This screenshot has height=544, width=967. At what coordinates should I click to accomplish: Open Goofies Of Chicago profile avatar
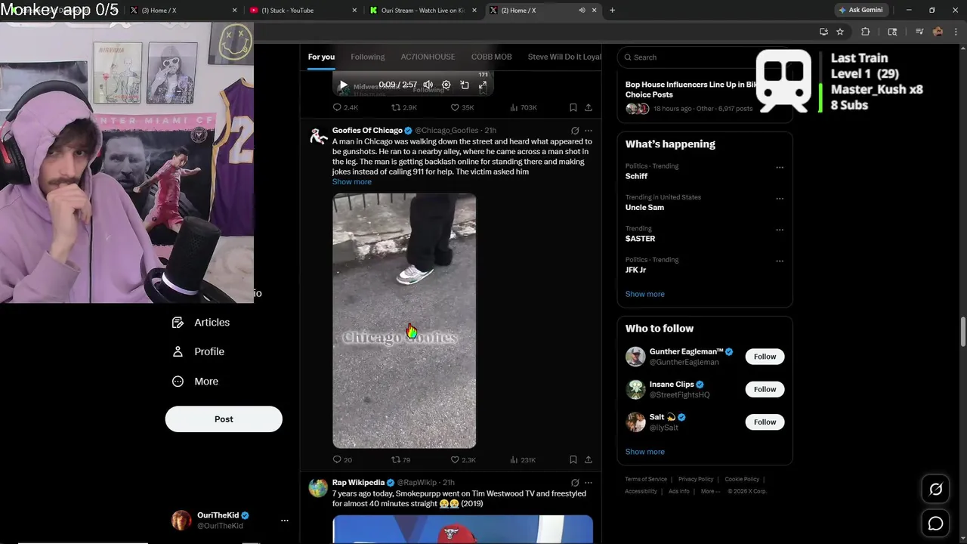318,136
